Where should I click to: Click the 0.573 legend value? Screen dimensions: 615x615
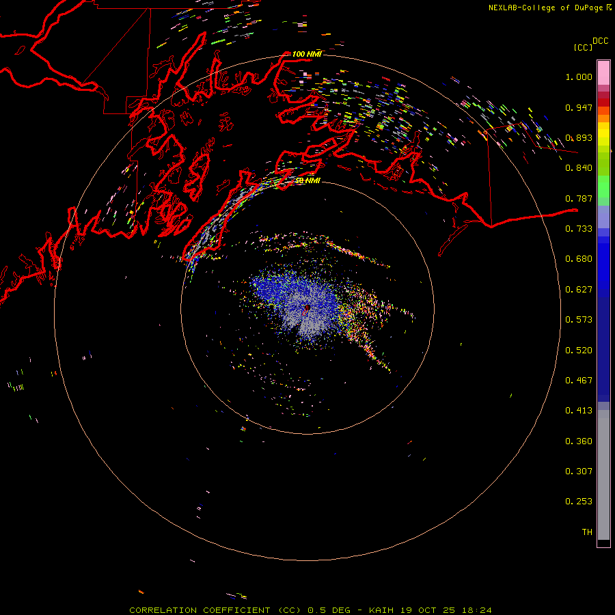(x=579, y=320)
